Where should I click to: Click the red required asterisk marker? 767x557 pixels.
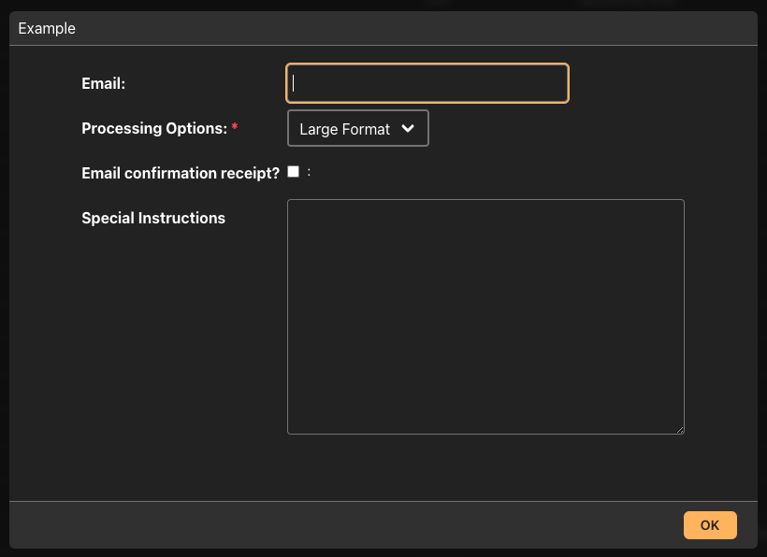(x=235, y=126)
